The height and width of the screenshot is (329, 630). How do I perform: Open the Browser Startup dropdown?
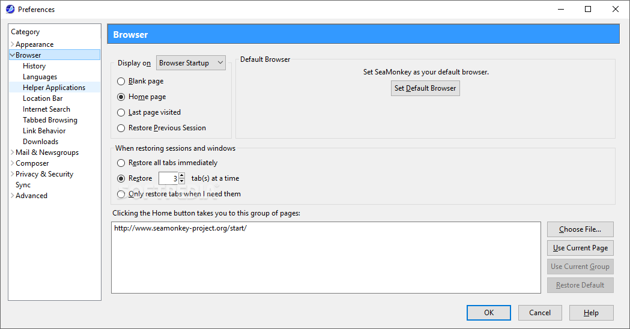point(191,62)
